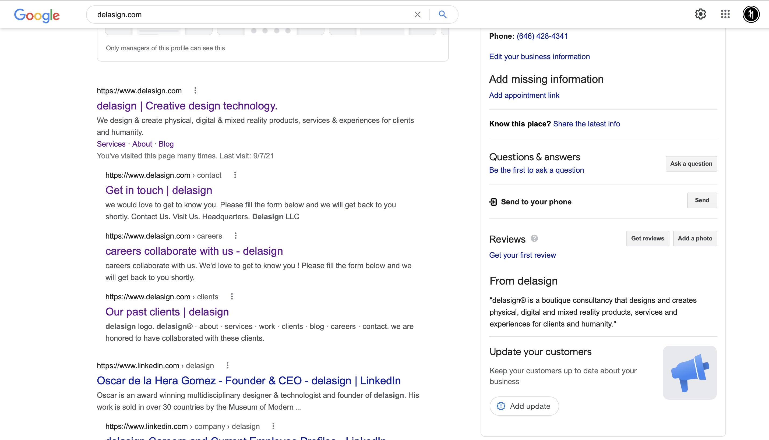
Task: Click 'Only managers of this profile can see this'
Action: tap(165, 48)
